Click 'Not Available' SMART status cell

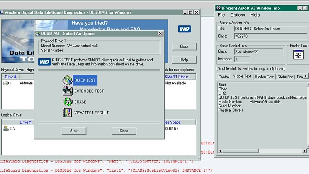(176, 83)
